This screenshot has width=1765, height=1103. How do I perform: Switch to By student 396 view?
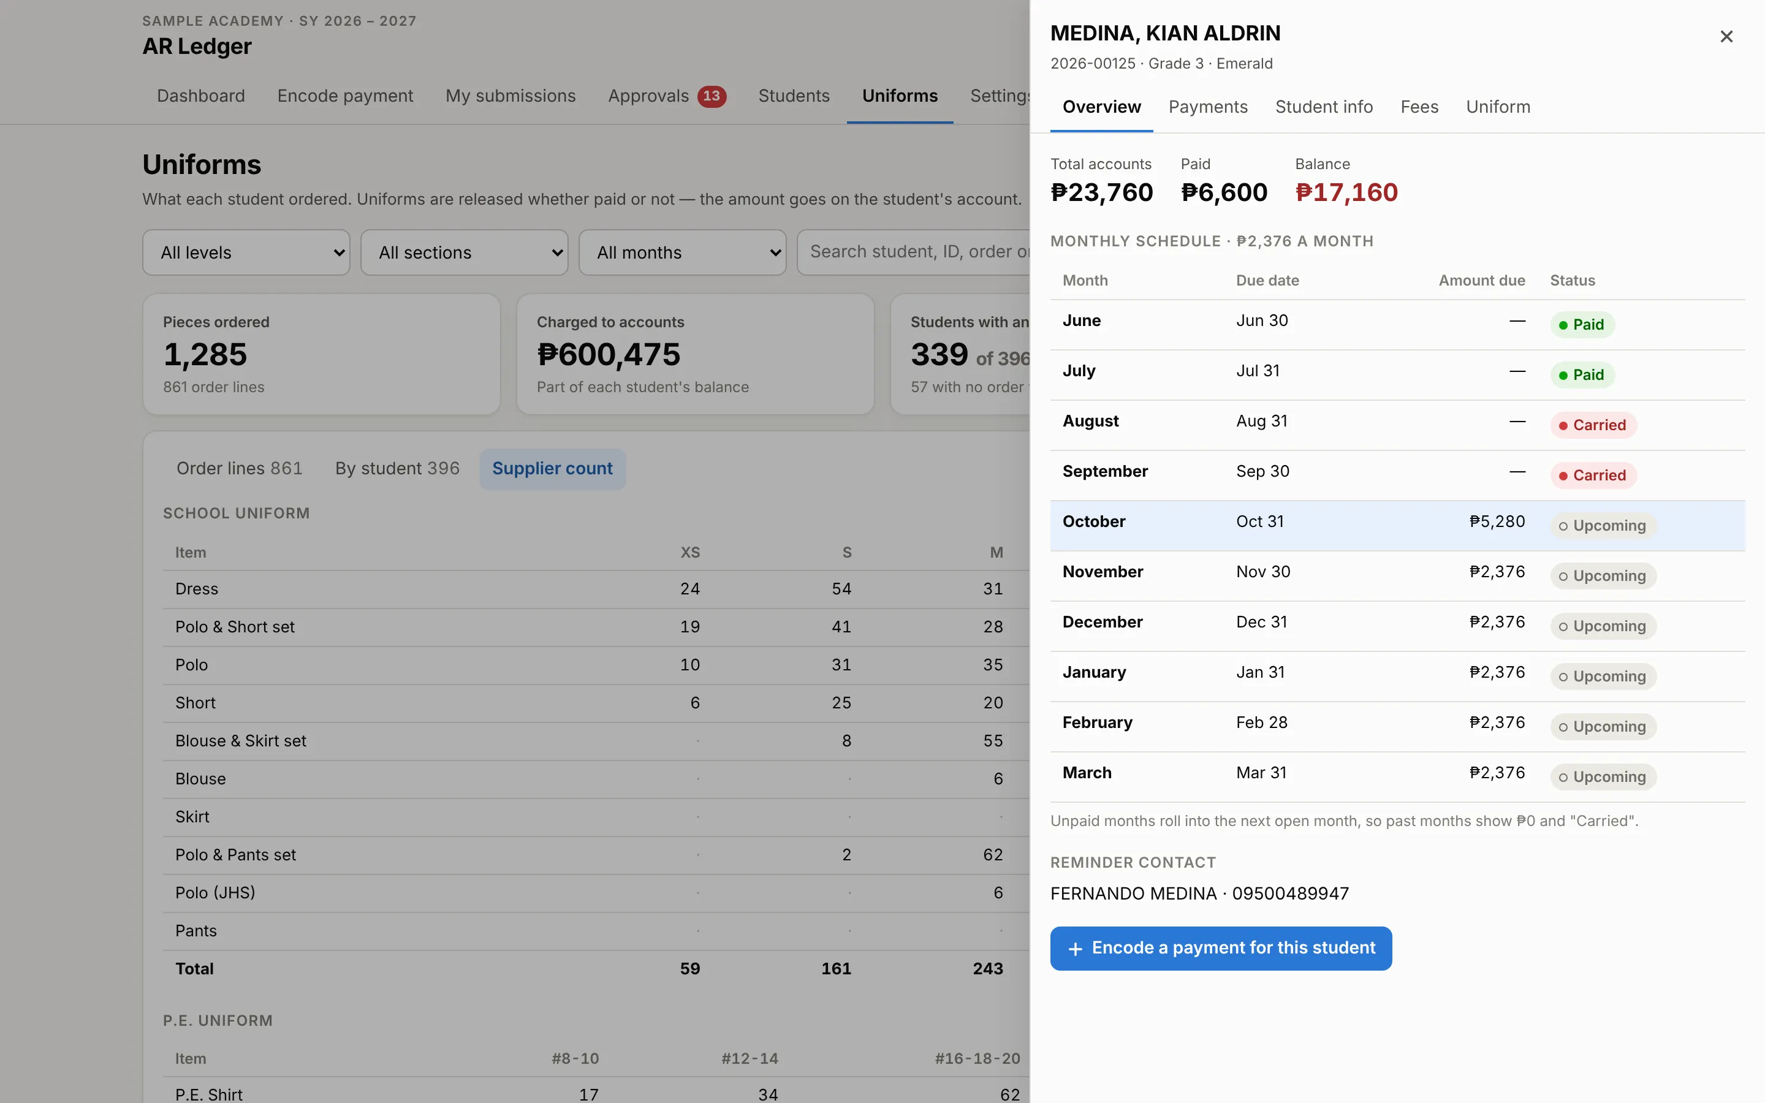[x=398, y=468]
